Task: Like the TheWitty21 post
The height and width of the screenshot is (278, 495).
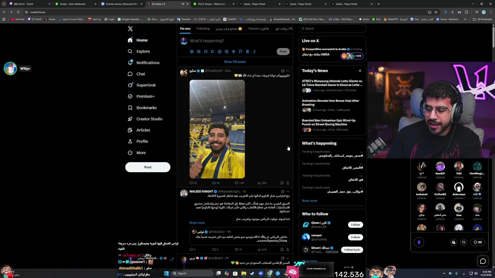Action: [239, 183]
